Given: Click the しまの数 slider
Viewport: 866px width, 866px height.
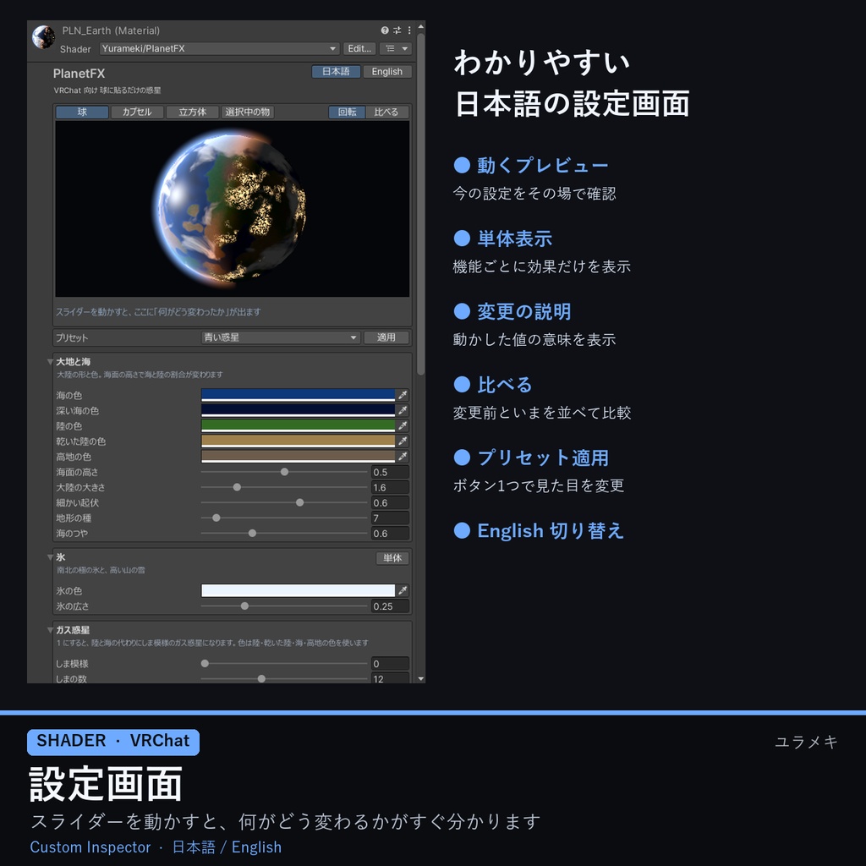Looking at the screenshot, I should (x=284, y=679).
